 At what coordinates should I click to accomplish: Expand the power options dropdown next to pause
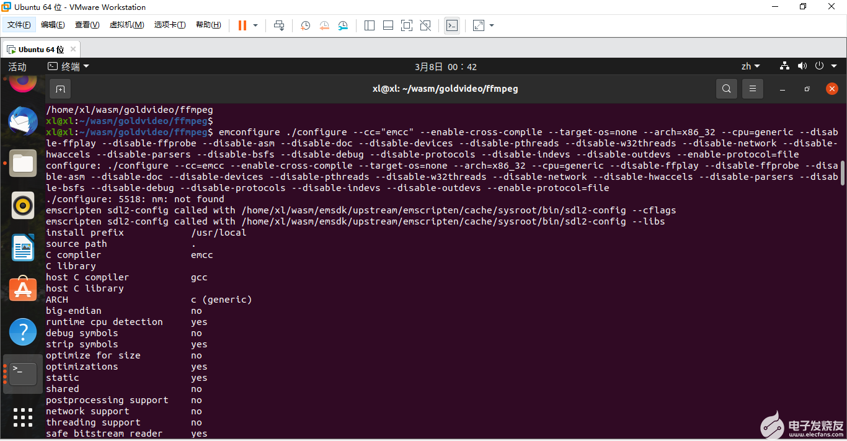[255, 25]
